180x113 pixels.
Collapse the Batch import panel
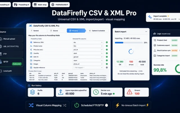(146, 32)
